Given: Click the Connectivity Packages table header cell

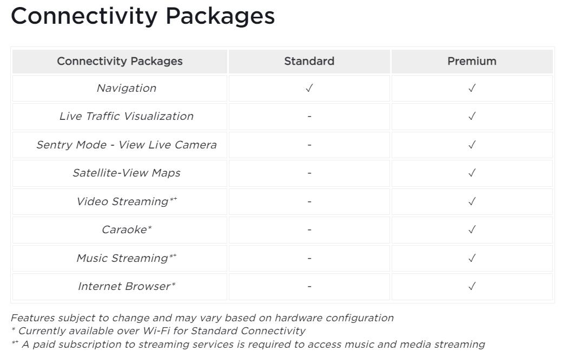Looking at the screenshot, I should [120, 61].
